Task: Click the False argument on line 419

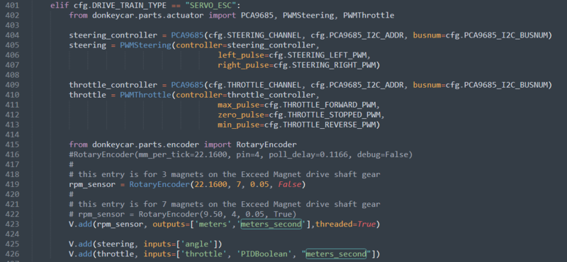Action: click(x=289, y=184)
